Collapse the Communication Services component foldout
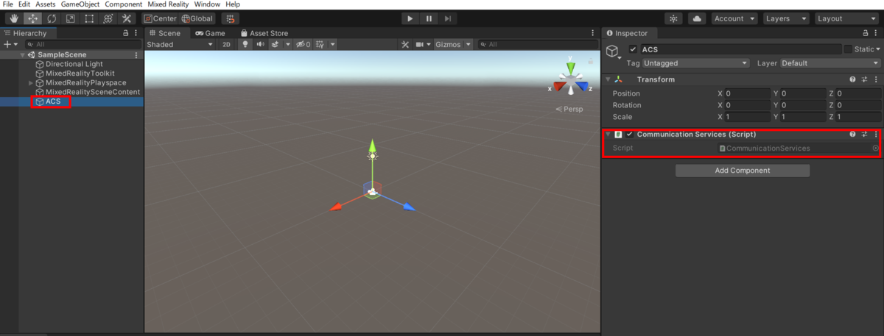This screenshot has height=336, width=884. [x=608, y=135]
